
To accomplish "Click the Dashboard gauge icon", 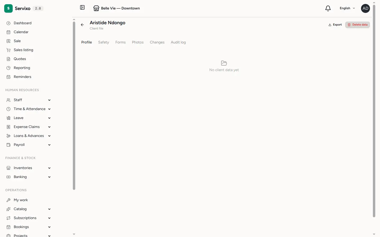I will [x=8, y=23].
